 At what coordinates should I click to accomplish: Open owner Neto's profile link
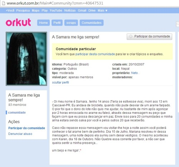[x=134, y=73]
